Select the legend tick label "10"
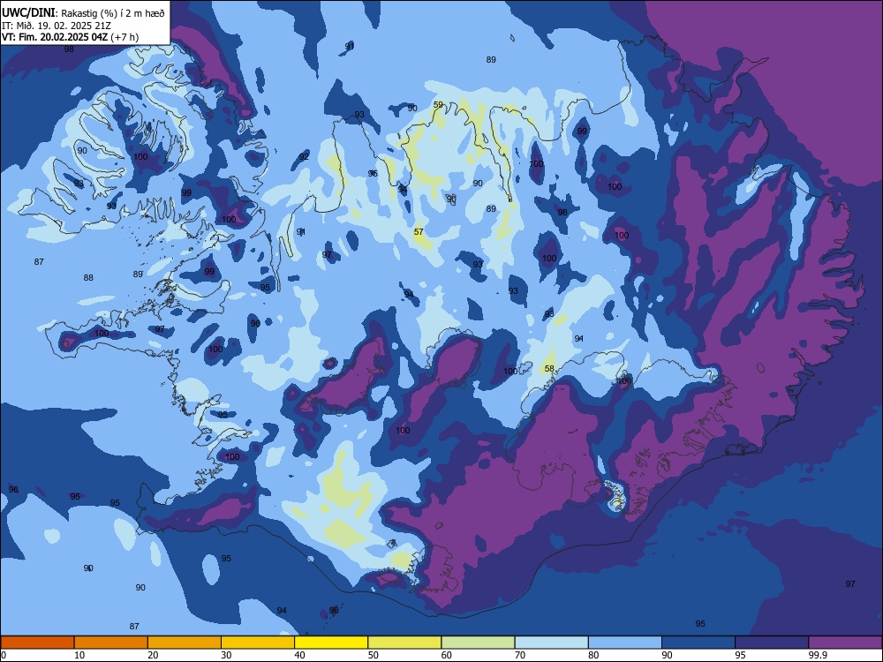Screen dimensions: 883x662 (x=79, y=655)
